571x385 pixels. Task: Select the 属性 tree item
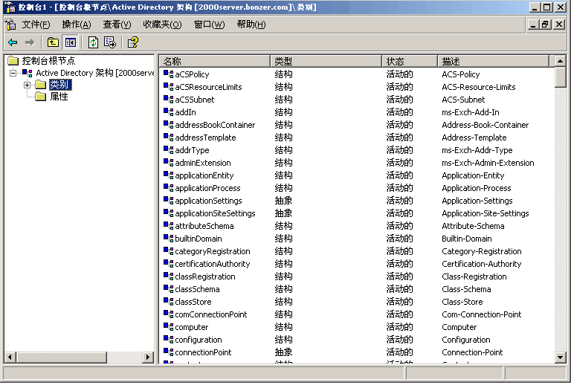pyautogui.click(x=59, y=97)
